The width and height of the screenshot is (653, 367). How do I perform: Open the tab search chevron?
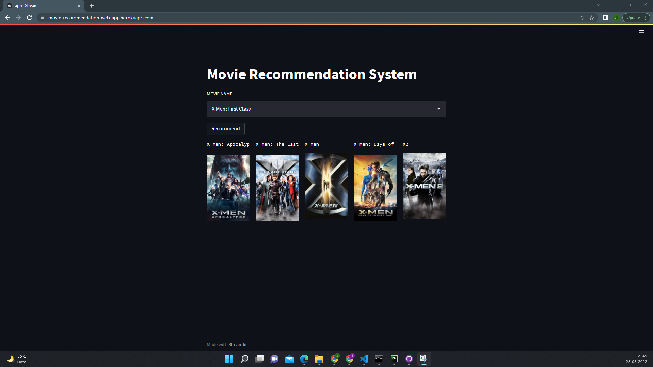[x=598, y=5]
